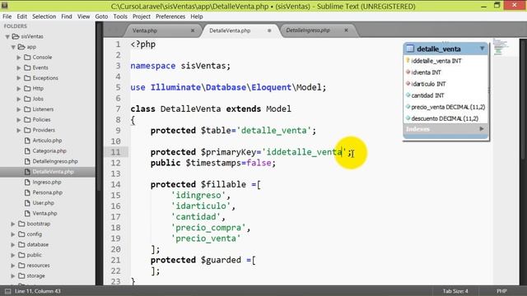This screenshot has height=296, width=527.
Task: Expand the Console folder
Action: click(x=19, y=58)
